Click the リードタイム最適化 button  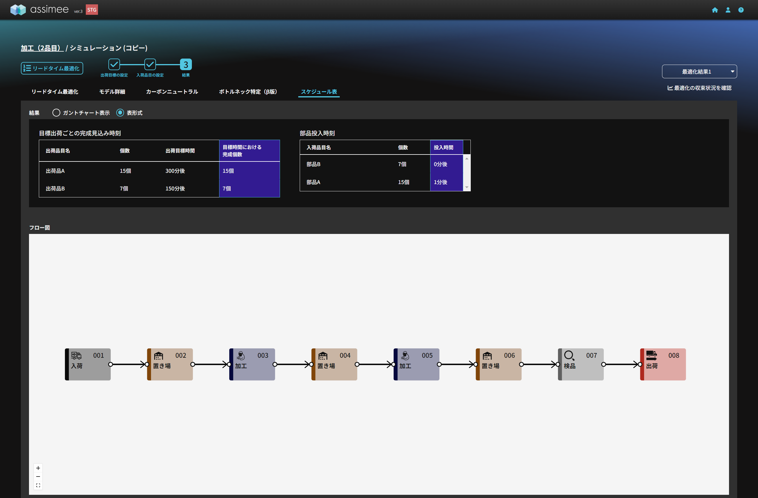52,68
